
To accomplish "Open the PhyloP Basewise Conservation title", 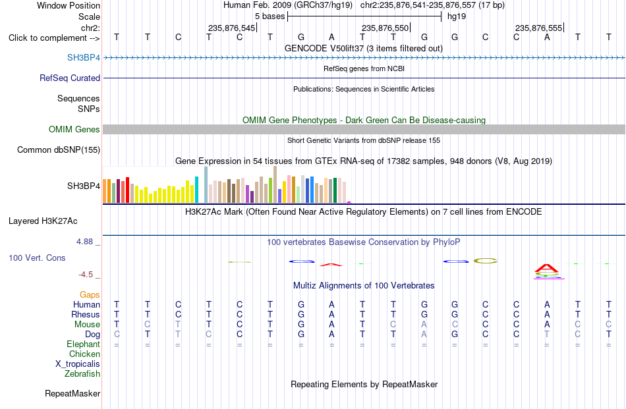I will pos(364,242).
